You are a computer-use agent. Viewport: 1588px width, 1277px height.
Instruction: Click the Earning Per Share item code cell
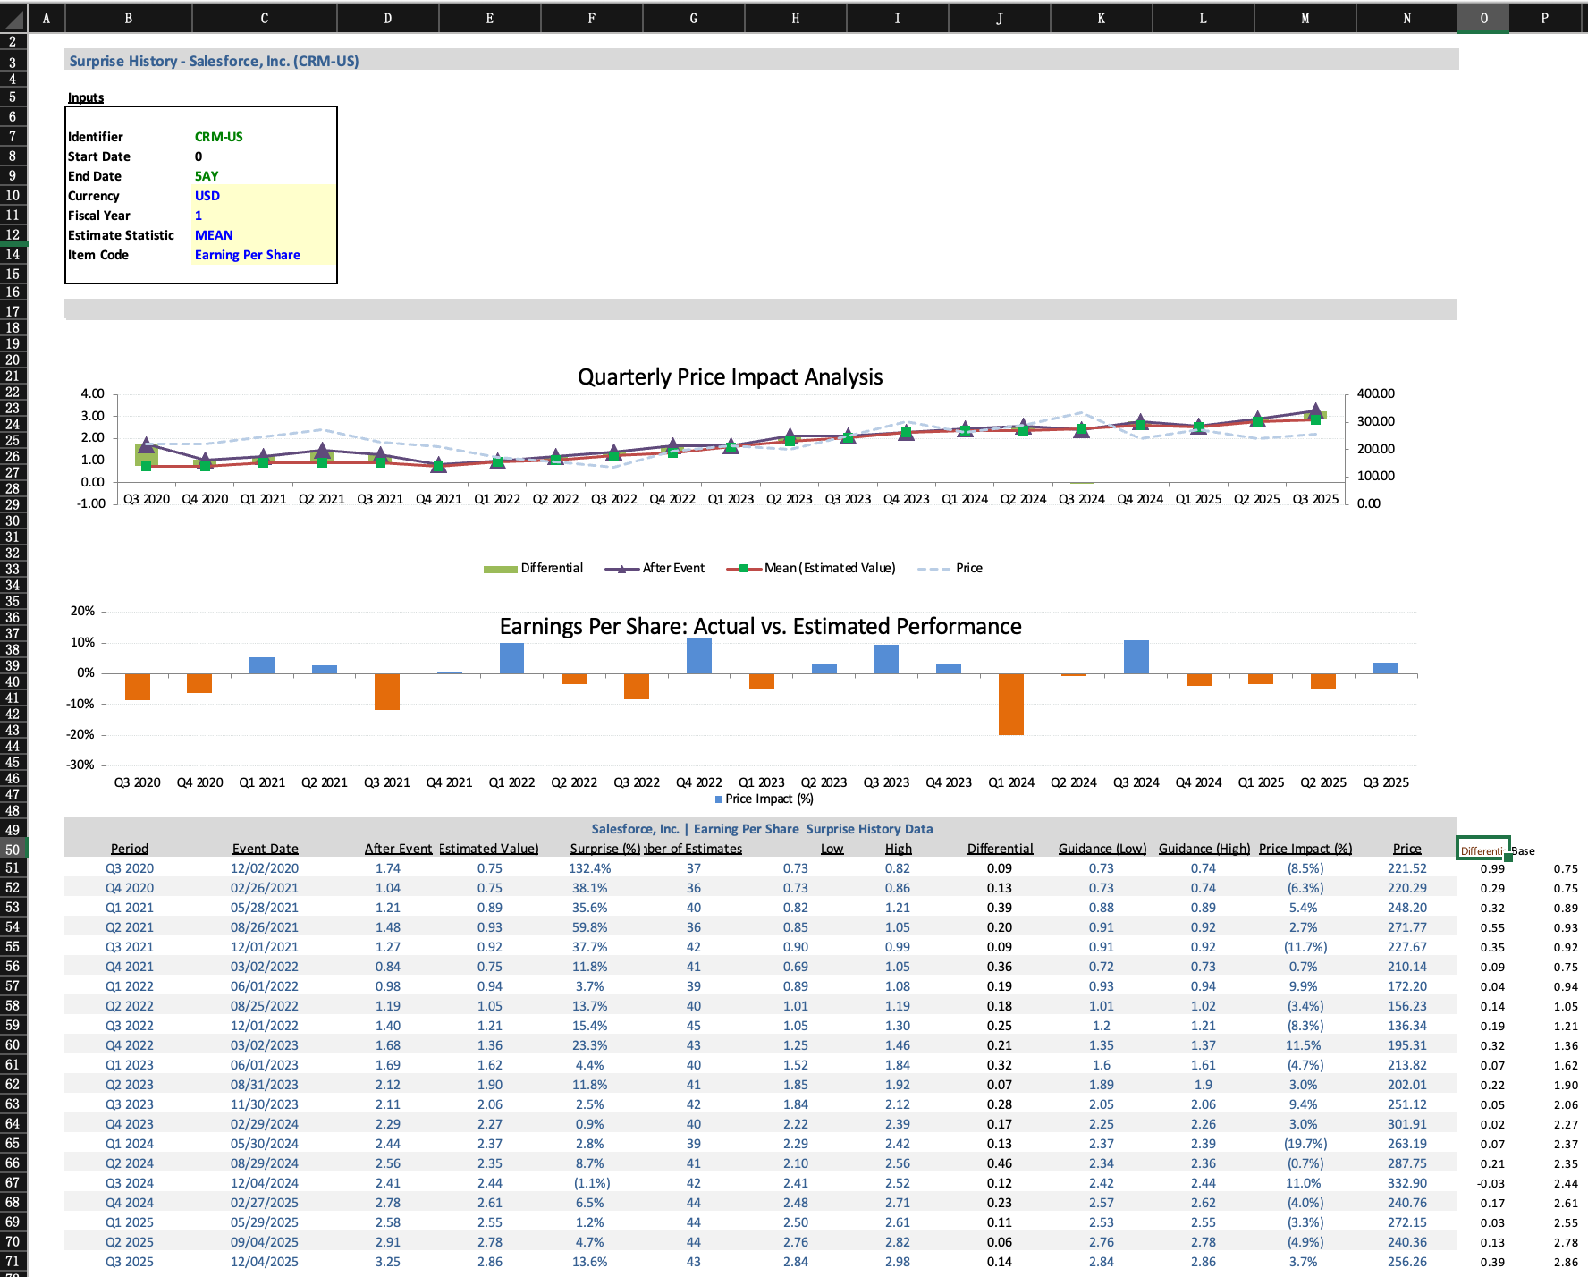248,255
